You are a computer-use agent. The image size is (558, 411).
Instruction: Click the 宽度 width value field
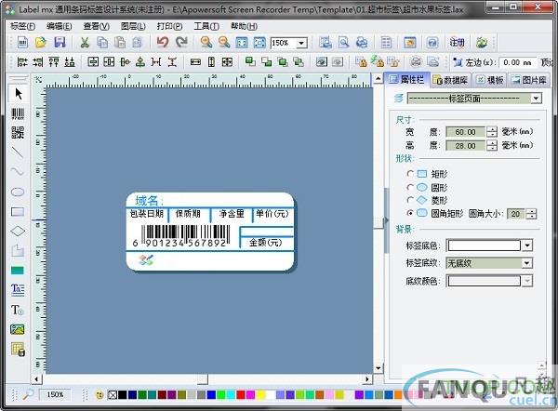[x=466, y=132]
